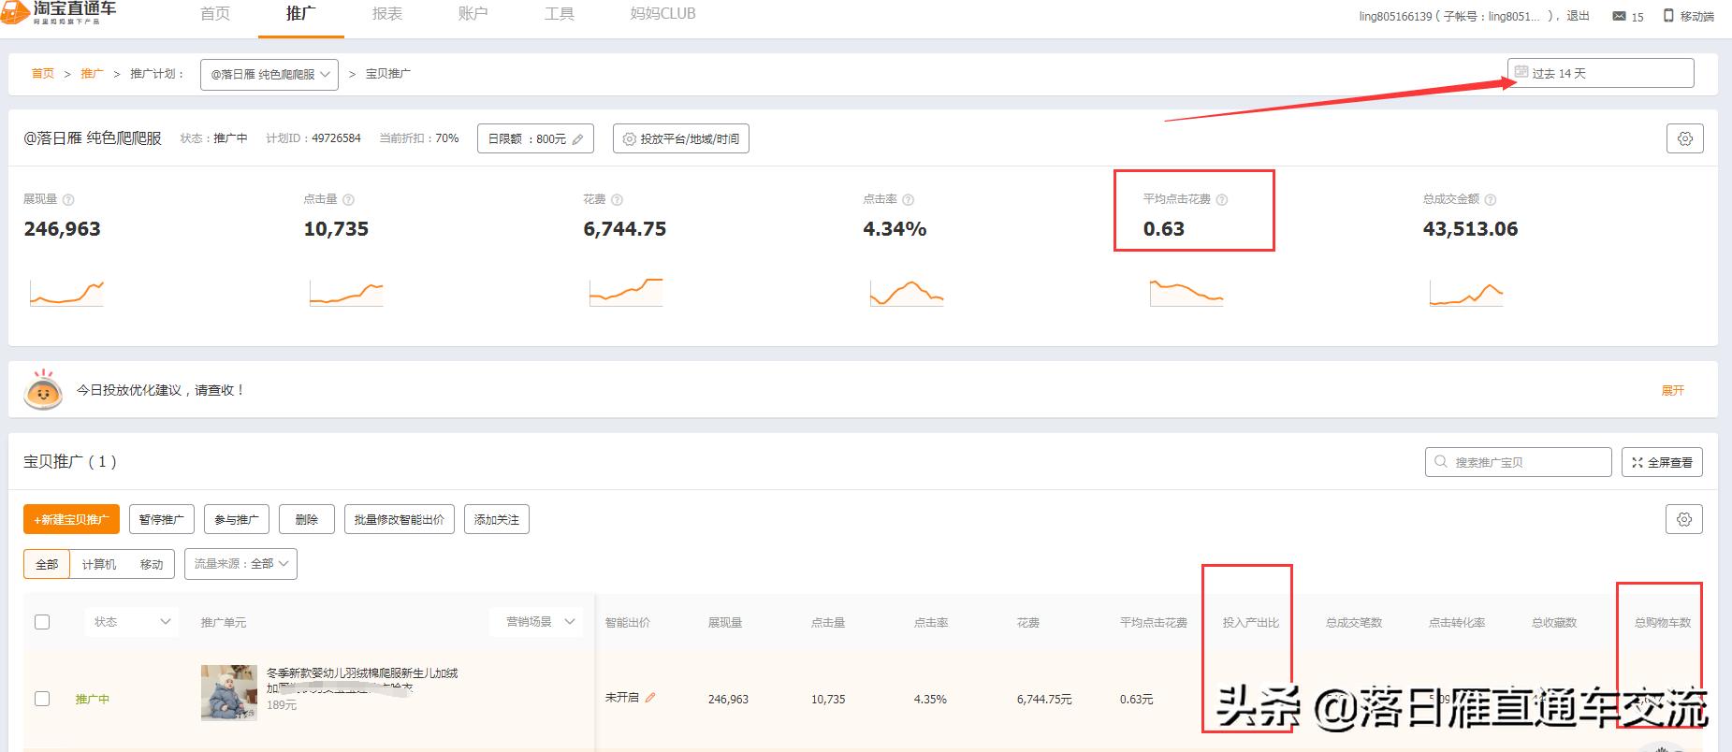
Task: Click the 参与推广 button
Action: tap(237, 519)
